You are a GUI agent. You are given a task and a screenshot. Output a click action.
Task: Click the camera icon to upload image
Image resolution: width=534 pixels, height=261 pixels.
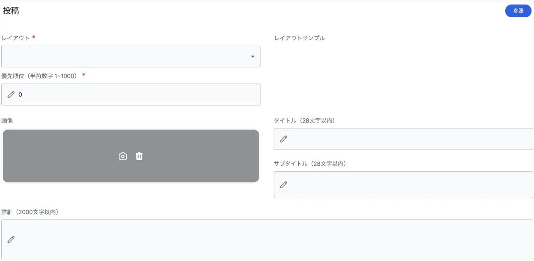pos(122,156)
